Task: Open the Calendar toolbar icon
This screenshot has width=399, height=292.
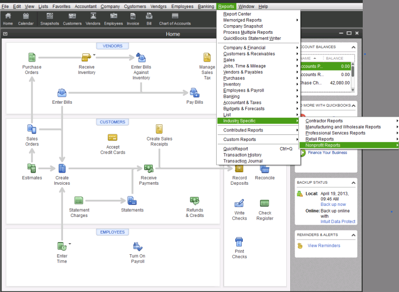Action: pyautogui.click(x=26, y=19)
